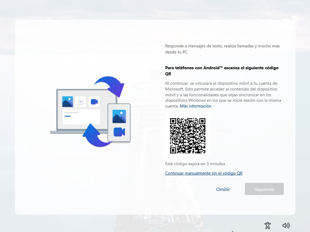Click the "Este código expira en 3 minutos" text
This screenshot has height=232, width=310.
coord(195,164)
